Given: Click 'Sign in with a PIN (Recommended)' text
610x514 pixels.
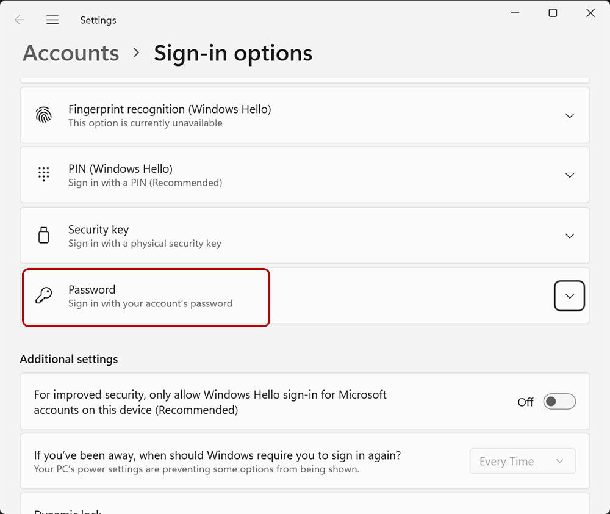Looking at the screenshot, I should 145,183.
